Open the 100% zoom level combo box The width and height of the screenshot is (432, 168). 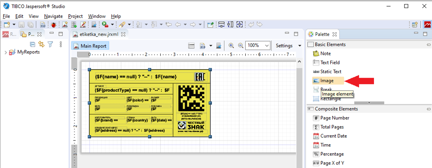pyautogui.click(x=258, y=46)
